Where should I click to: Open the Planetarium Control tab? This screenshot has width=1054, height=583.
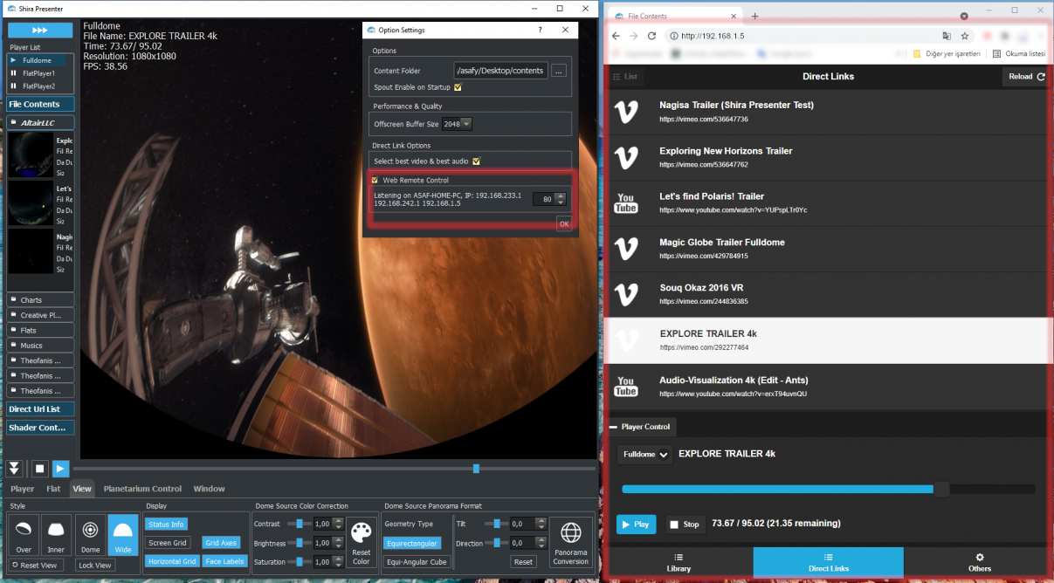142,489
